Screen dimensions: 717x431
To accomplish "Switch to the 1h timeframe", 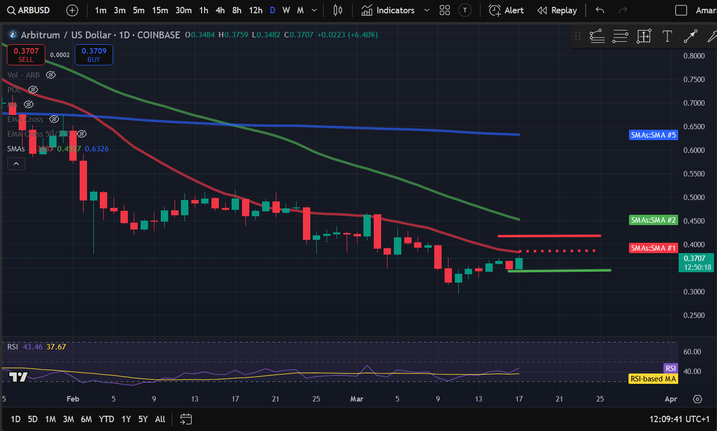I will click(204, 10).
